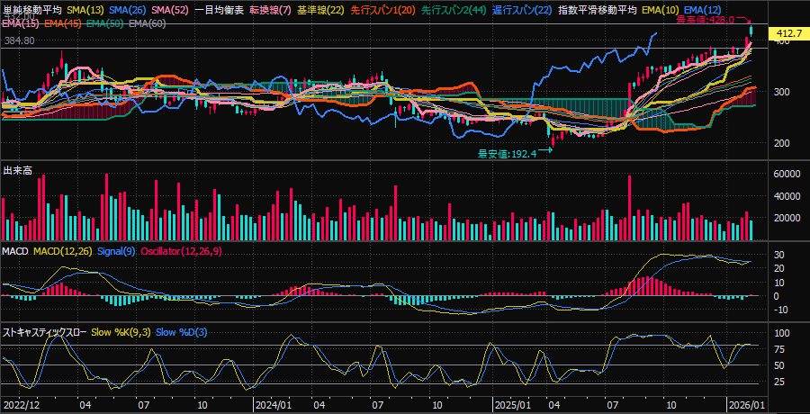This screenshot has width=810, height=414.
Task: Select the 先行スパン1(20) legend label
Action: (382, 8)
